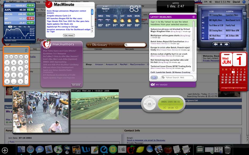Click the yellow lemon icon in the Dock

coord(140,150)
